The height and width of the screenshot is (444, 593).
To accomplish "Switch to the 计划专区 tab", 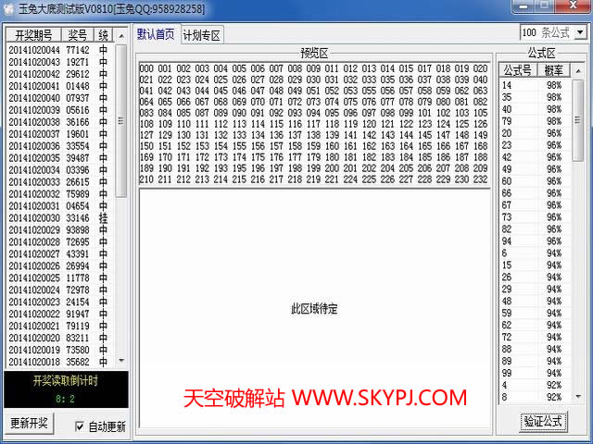I will click(201, 35).
